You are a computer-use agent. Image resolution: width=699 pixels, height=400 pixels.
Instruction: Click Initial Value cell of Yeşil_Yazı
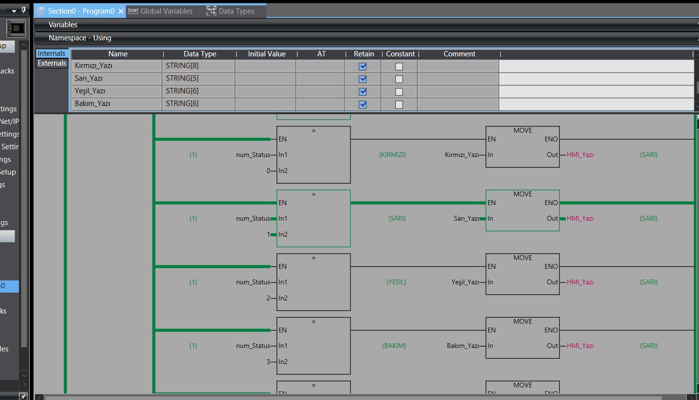point(265,91)
